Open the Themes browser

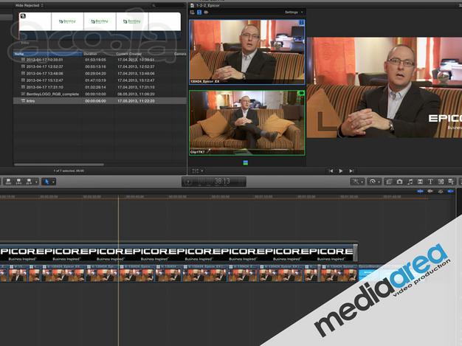pyautogui.click(x=451, y=181)
